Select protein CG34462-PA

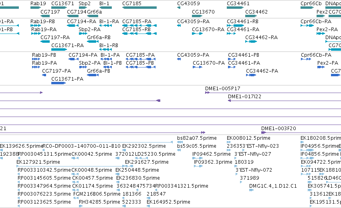[251, 75]
